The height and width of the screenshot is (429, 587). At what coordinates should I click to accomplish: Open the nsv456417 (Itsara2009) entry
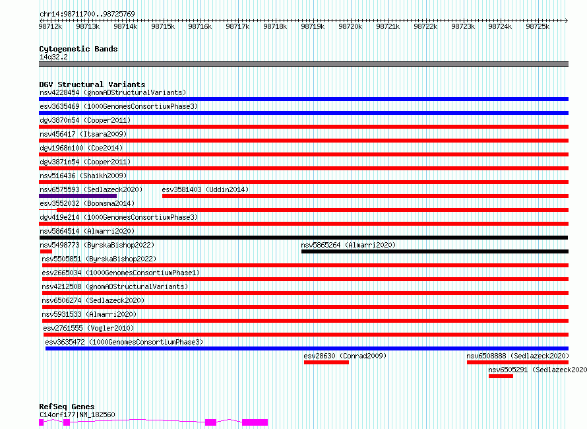coord(83,134)
